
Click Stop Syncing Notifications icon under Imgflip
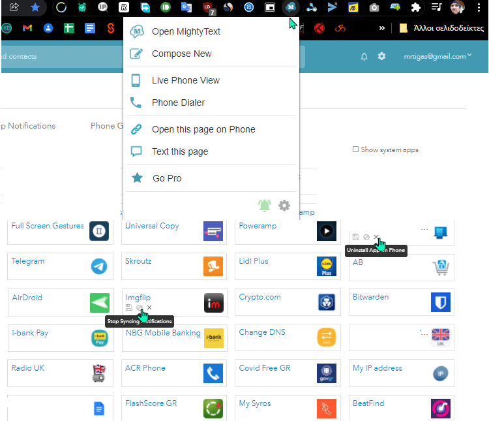pyautogui.click(x=140, y=307)
